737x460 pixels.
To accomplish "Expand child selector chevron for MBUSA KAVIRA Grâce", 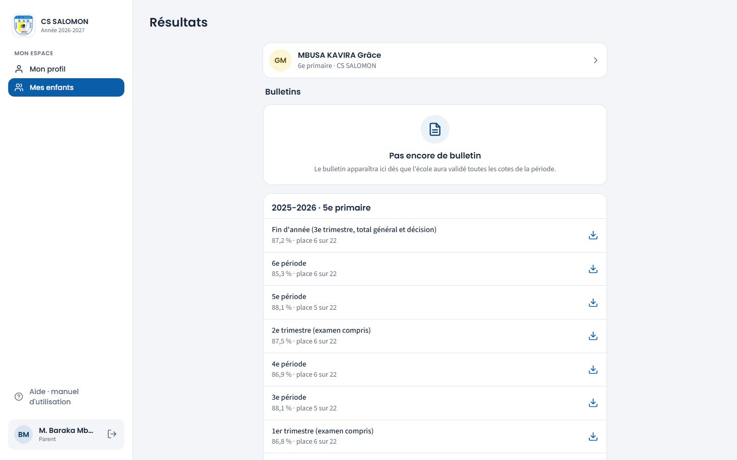I will [x=595, y=60].
